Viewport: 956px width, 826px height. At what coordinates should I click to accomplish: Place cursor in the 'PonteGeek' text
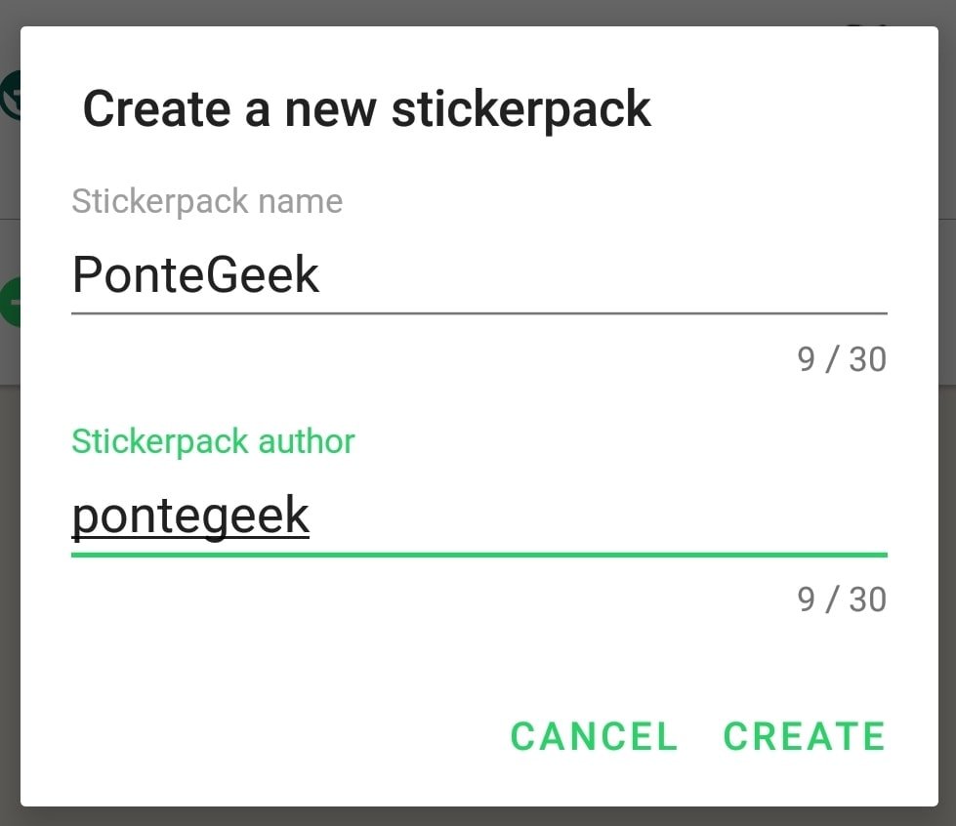[195, 275]
